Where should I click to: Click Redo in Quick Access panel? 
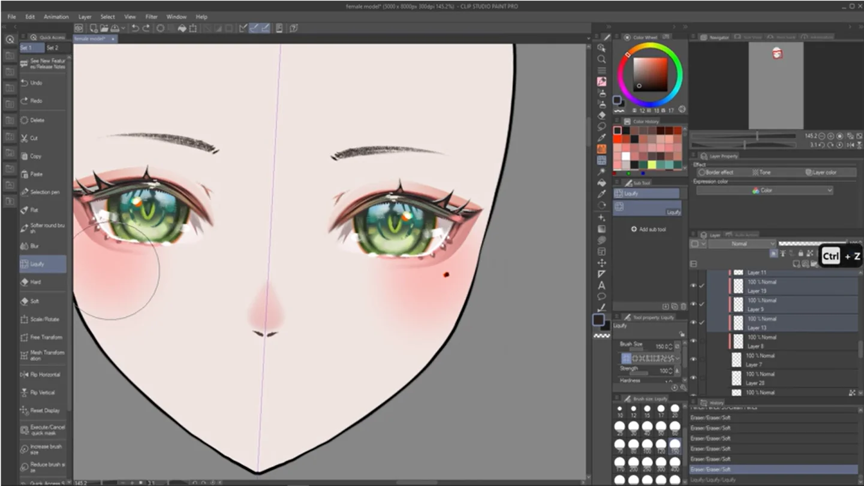tap(43, 101)
